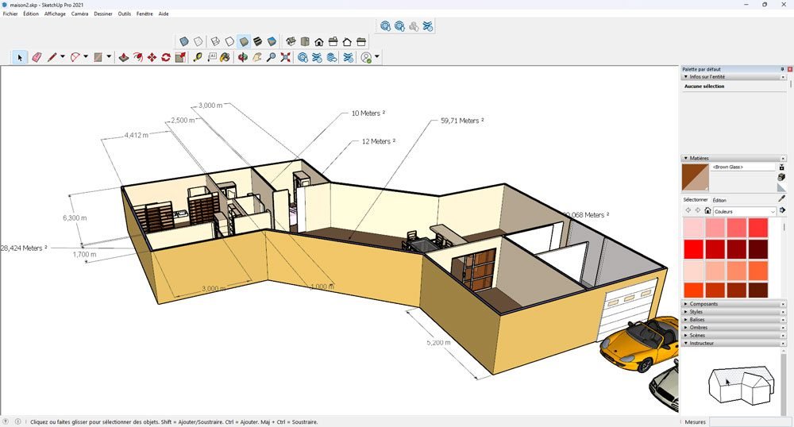The height and width of the screenshot is (427, 794).
Task: Click Set Default Material icon
Action: 781,187
